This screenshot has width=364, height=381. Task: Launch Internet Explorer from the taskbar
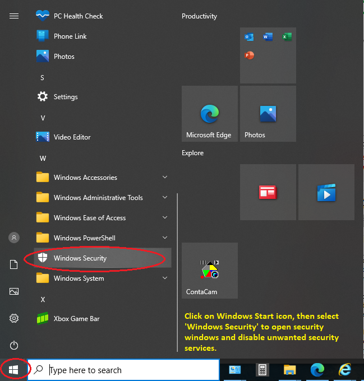click(345, 370)
